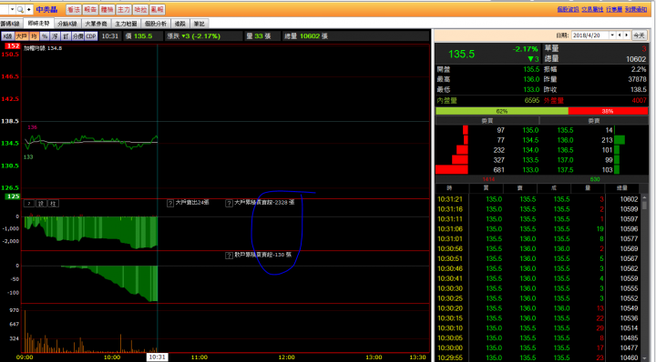This screenshot has width=656, height=362.
Task: Toggle the K線 chart mode button
Action: 7,36
